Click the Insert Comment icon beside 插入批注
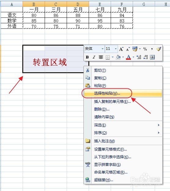The width and height of the screenshot is (170, 191). click(88, 141)
